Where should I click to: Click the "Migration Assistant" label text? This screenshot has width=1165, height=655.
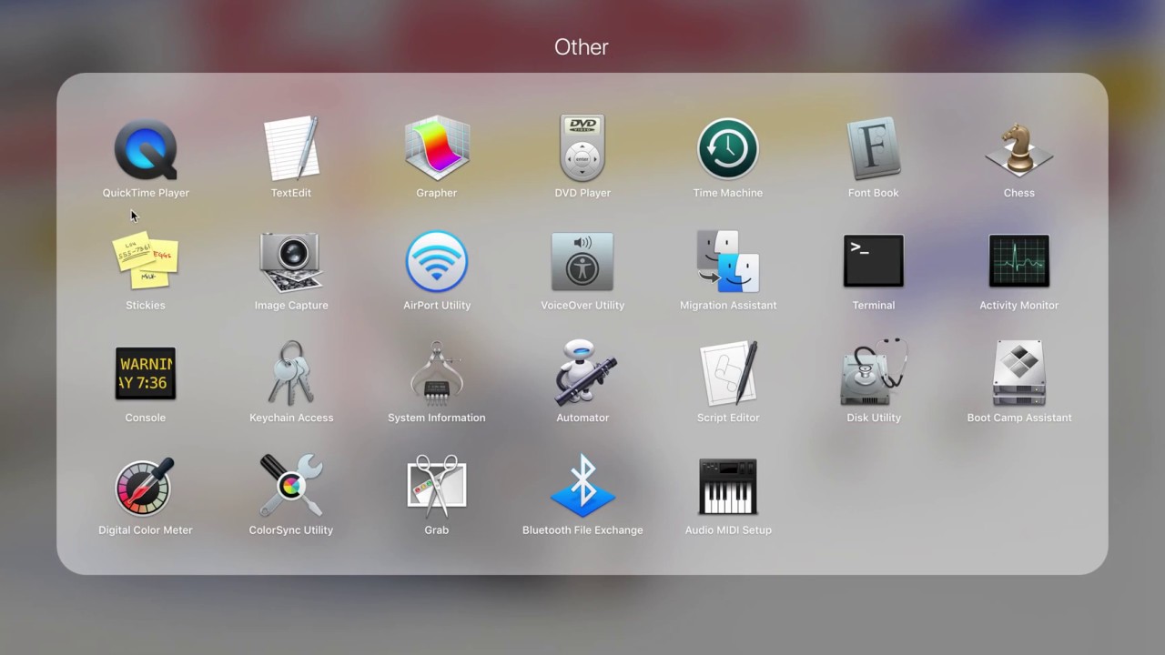tap(728, 306)
